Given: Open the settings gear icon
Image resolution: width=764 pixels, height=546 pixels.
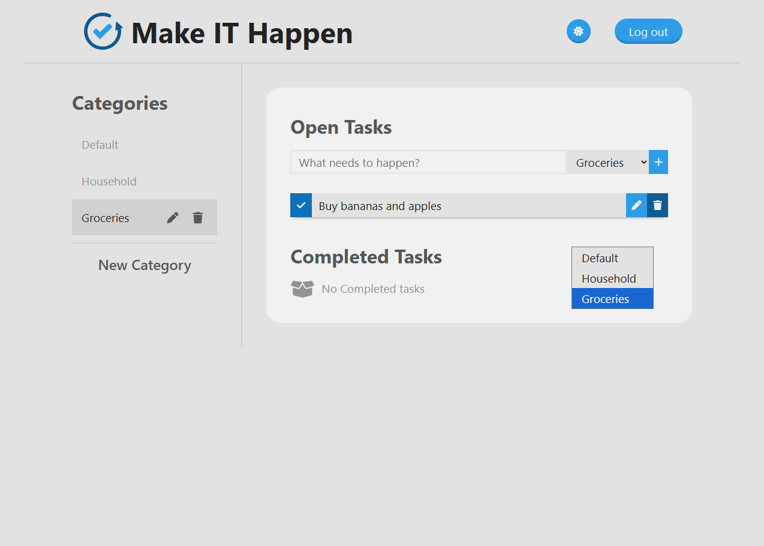Looking at the screenshot, I should (x=578, y=31).
